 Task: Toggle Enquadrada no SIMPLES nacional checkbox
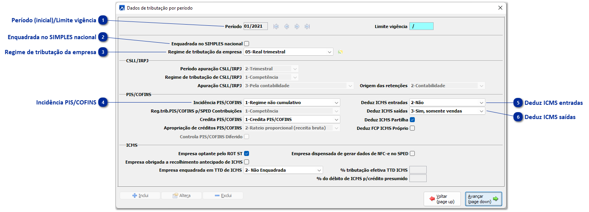246,44
